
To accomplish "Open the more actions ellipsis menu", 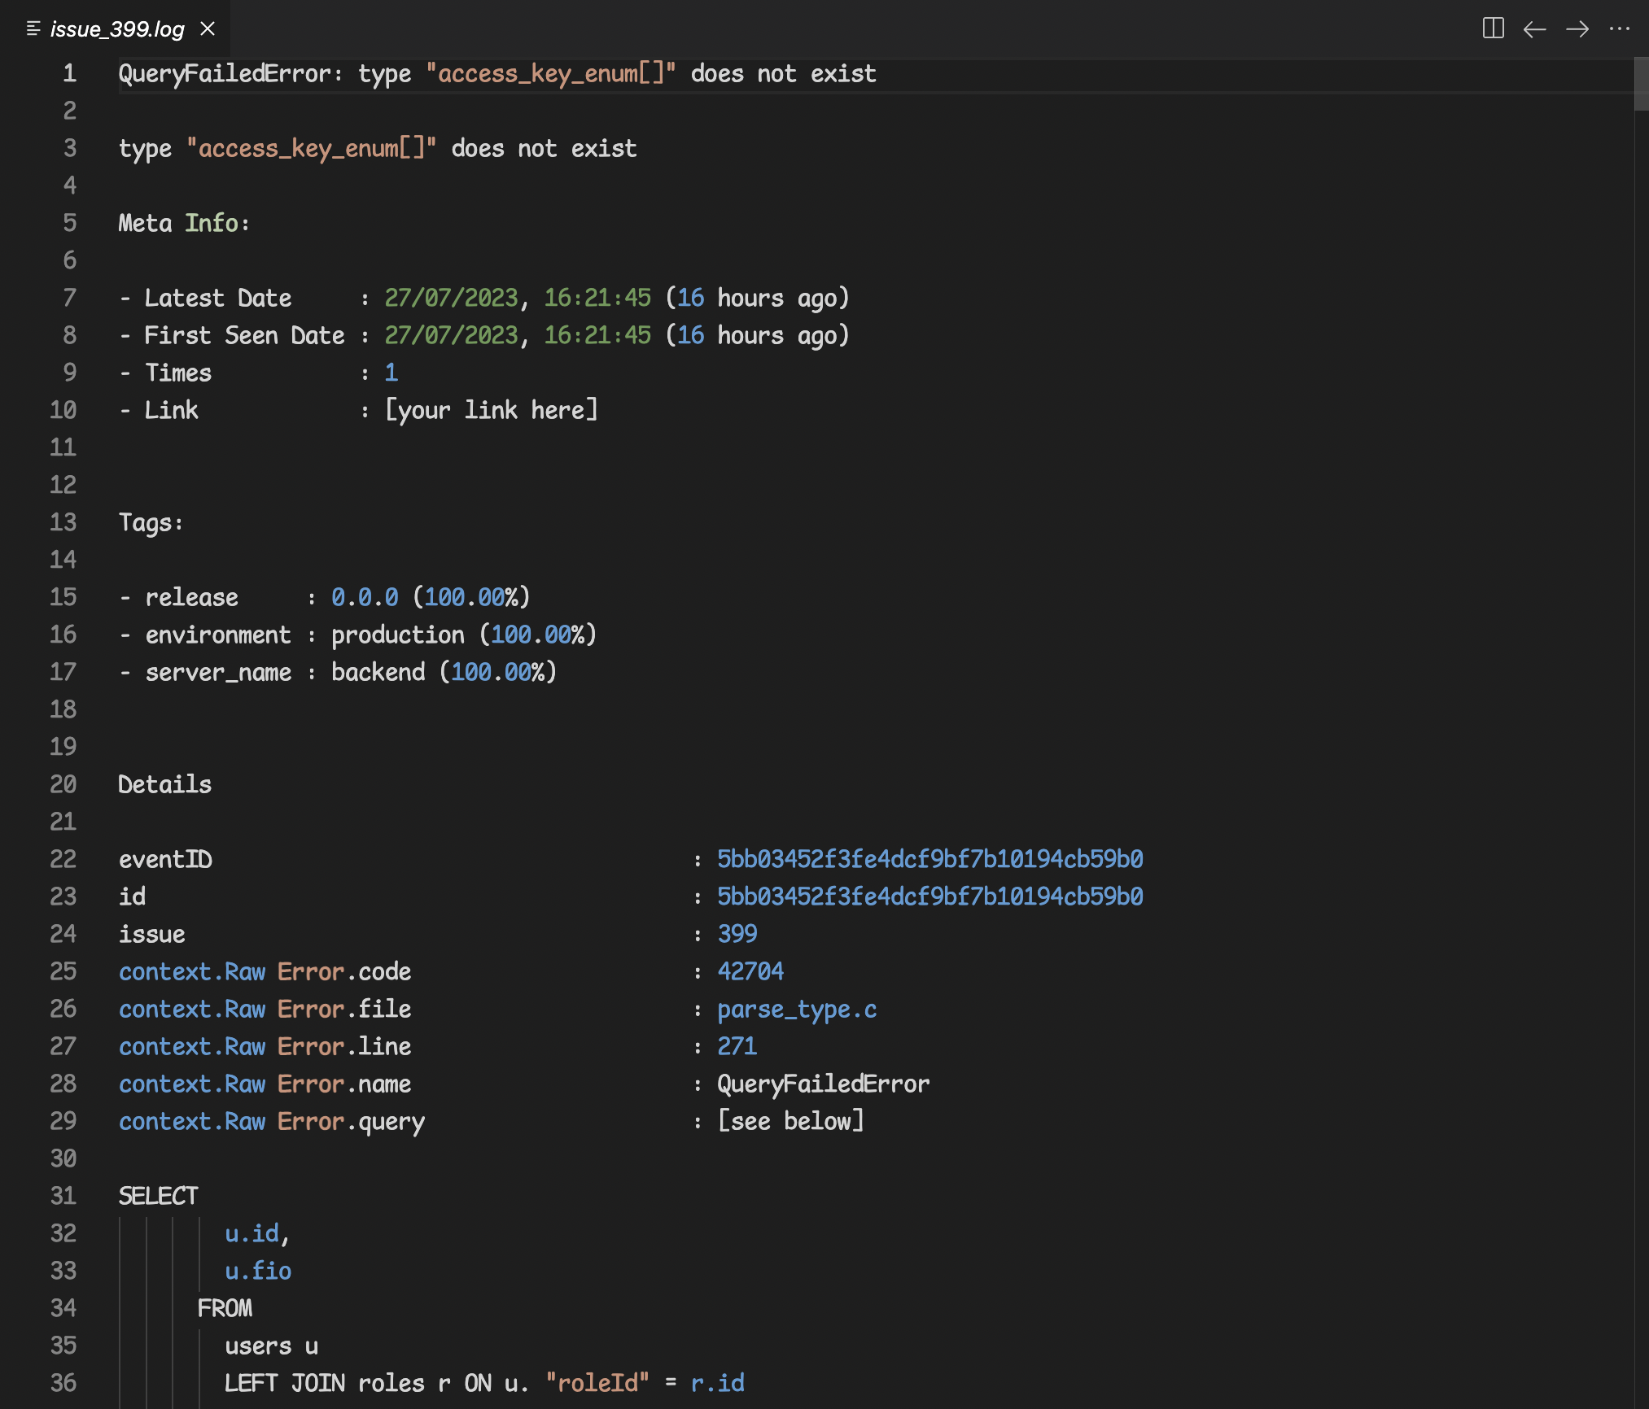I will (1619, 29).
